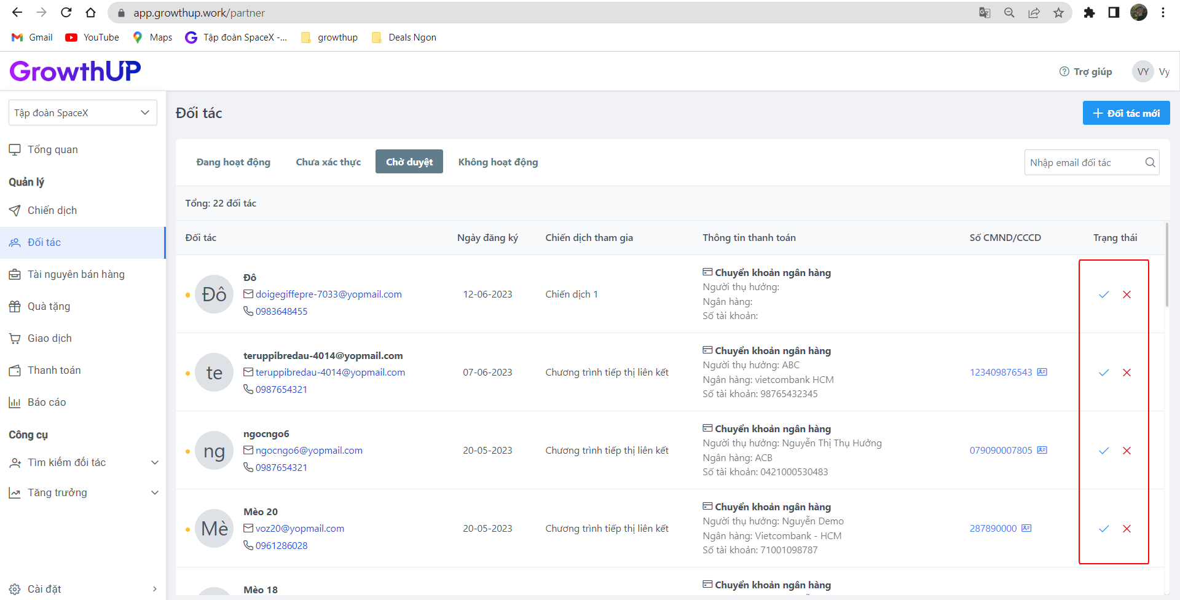Reject partner ngocngo6 with the red X

tap(1127, 451)
